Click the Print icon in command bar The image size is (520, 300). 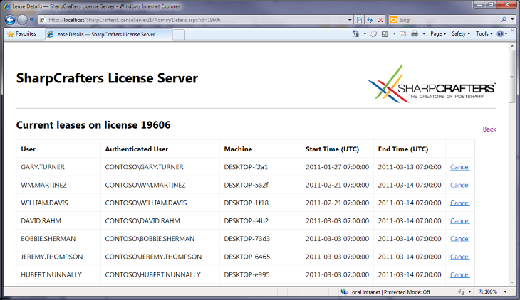415,34
